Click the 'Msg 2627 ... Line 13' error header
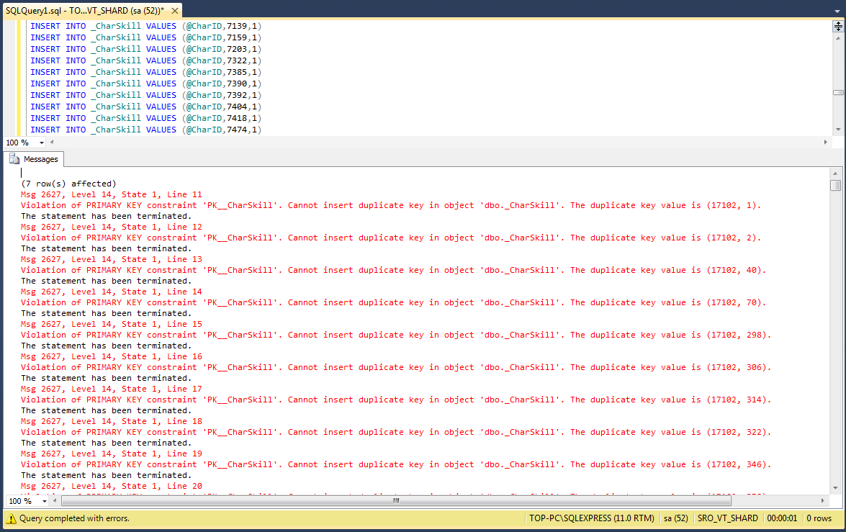The width and height of the screenshot is (846, 532). [111, 259]
